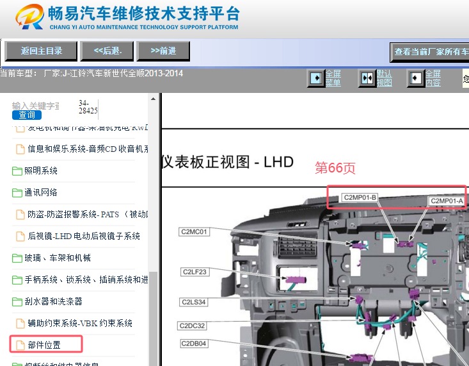Click the 通讯网络 folder icon

pyautogui.click(x=17, y=193)
